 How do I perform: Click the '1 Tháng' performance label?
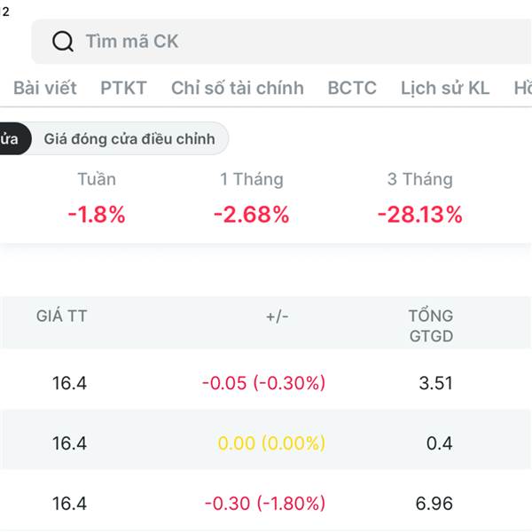click(x=252, y=179)
